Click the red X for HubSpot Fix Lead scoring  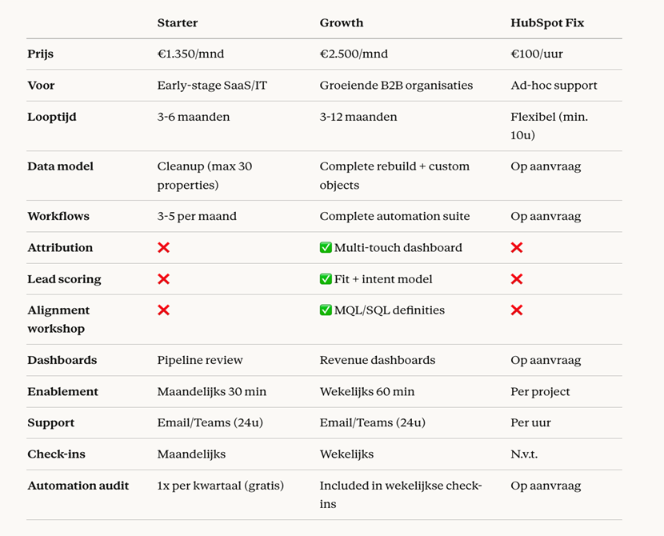click(x=517, y=279)
